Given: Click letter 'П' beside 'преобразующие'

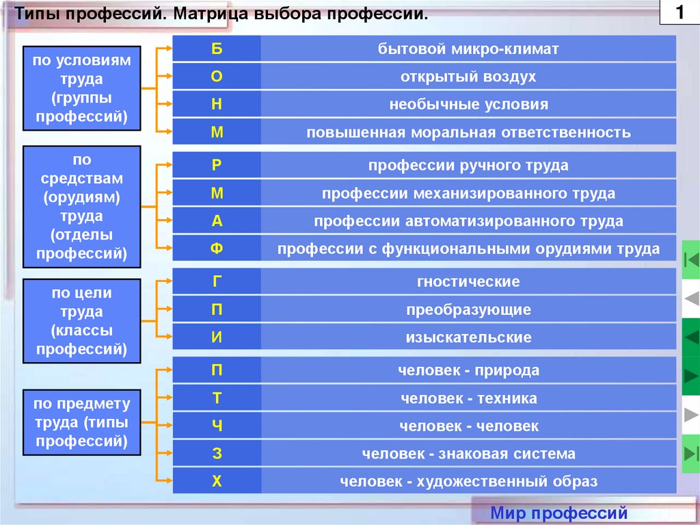Looking at the screenshot, I should (217, 309).
